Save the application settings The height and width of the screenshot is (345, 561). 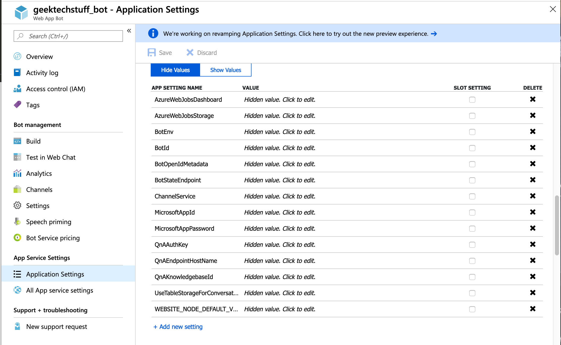click(160, 52)
